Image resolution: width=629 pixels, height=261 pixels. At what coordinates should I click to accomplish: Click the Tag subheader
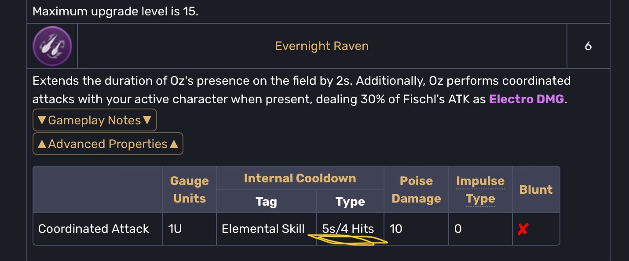coord(266,202)
